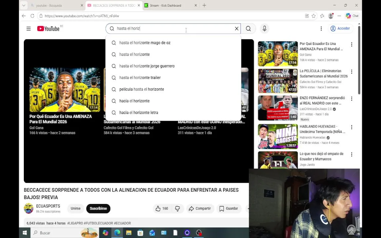
Task: Open options for Lo que nos dejó video
Action: [351, 154]
